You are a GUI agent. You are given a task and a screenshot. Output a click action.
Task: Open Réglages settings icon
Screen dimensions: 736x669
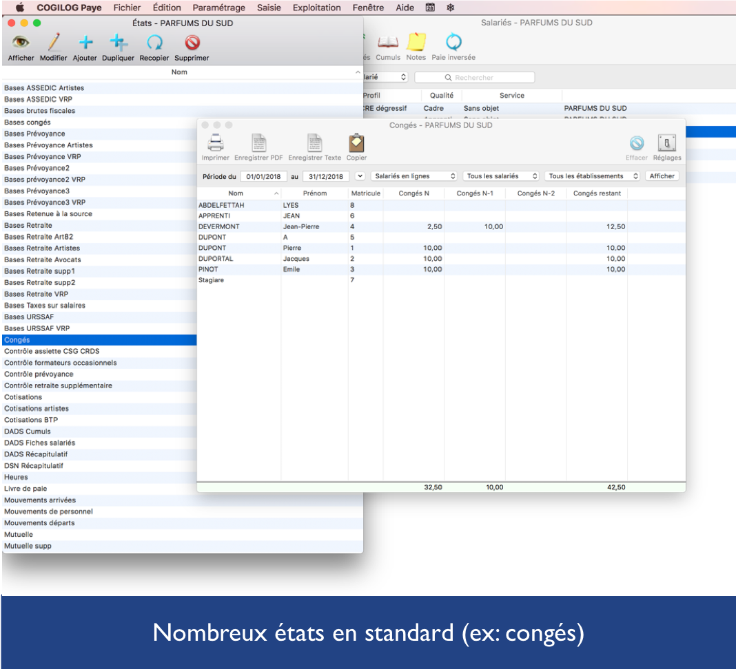click(x=666, y=143)
